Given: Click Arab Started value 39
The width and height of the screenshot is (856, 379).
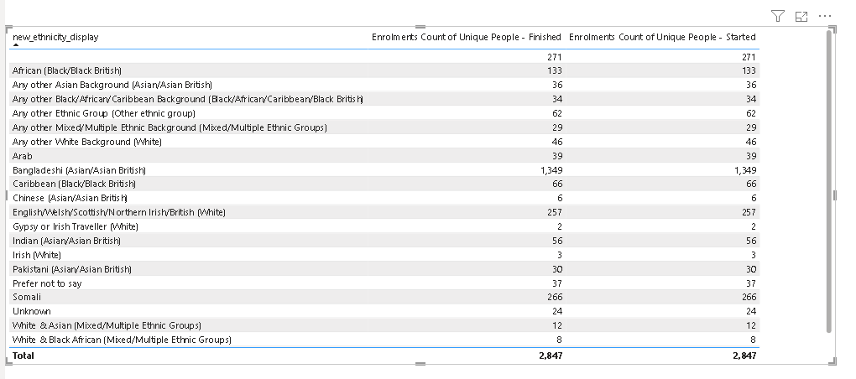Looking at the screenshot, I should [751, 155].
